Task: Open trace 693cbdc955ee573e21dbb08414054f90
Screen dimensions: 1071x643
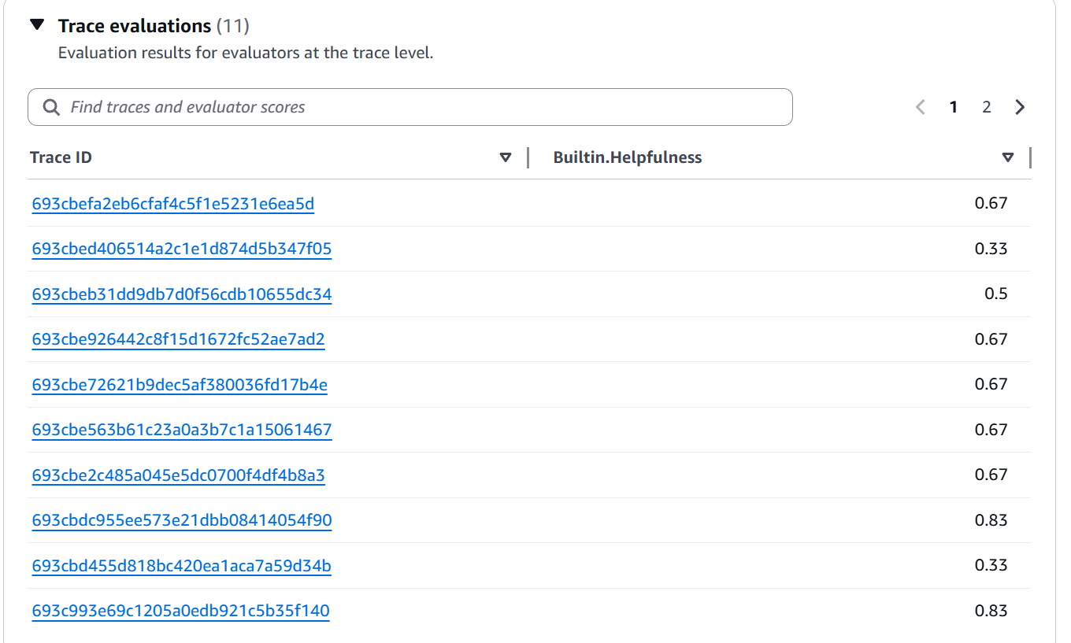Action: [x=181, y=520]
